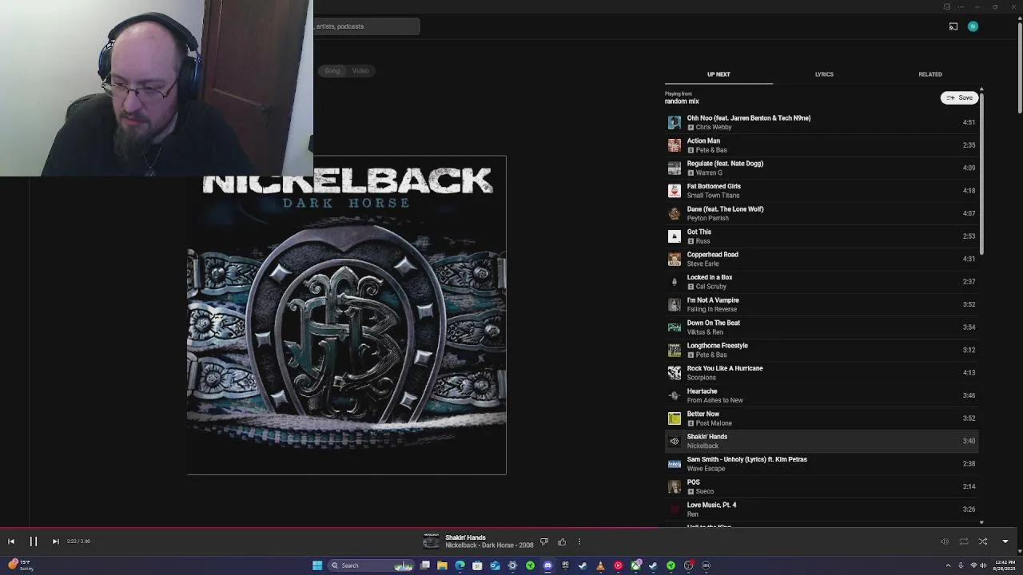
Task: Open the cast to device icon
Action: coord(953,26)
